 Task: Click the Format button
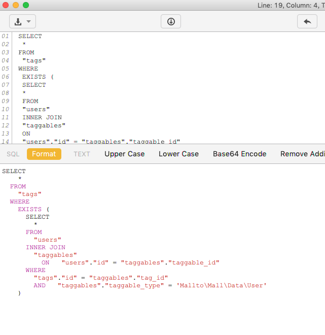click(44, 154)
